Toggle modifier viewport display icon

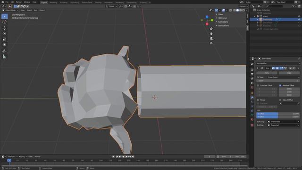click(x=277, y=68)
